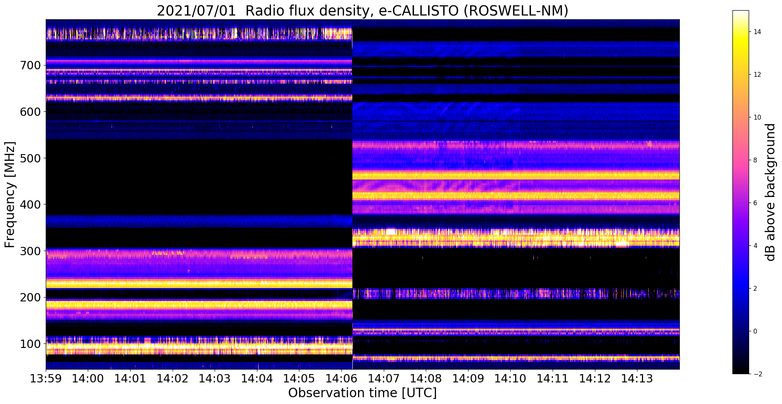
Task: Click the 300 MHz frequency tick label
Action: coord(30,251)
